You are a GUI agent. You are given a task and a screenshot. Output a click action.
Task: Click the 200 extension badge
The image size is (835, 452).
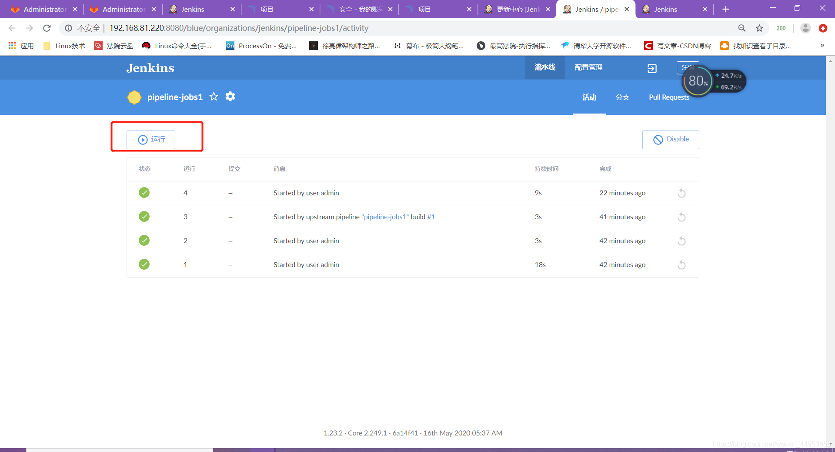(781, 28)
